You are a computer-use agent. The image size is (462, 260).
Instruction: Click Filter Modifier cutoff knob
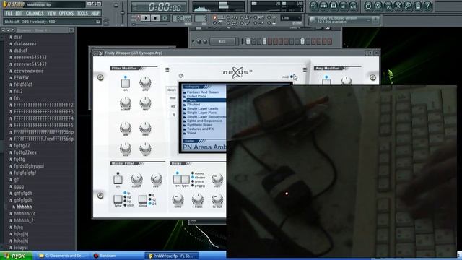click(x=126, y=103)
